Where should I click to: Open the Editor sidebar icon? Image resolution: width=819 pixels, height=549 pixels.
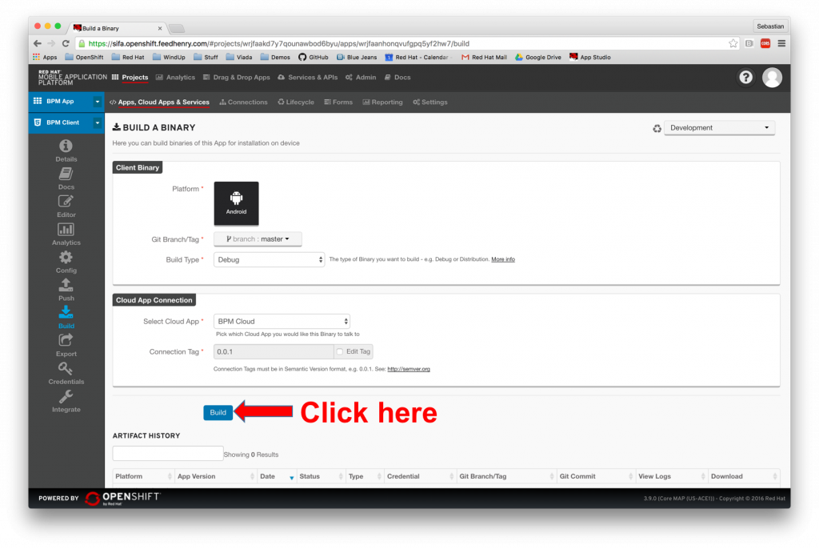pyautogui.click(x=66, y=206)
